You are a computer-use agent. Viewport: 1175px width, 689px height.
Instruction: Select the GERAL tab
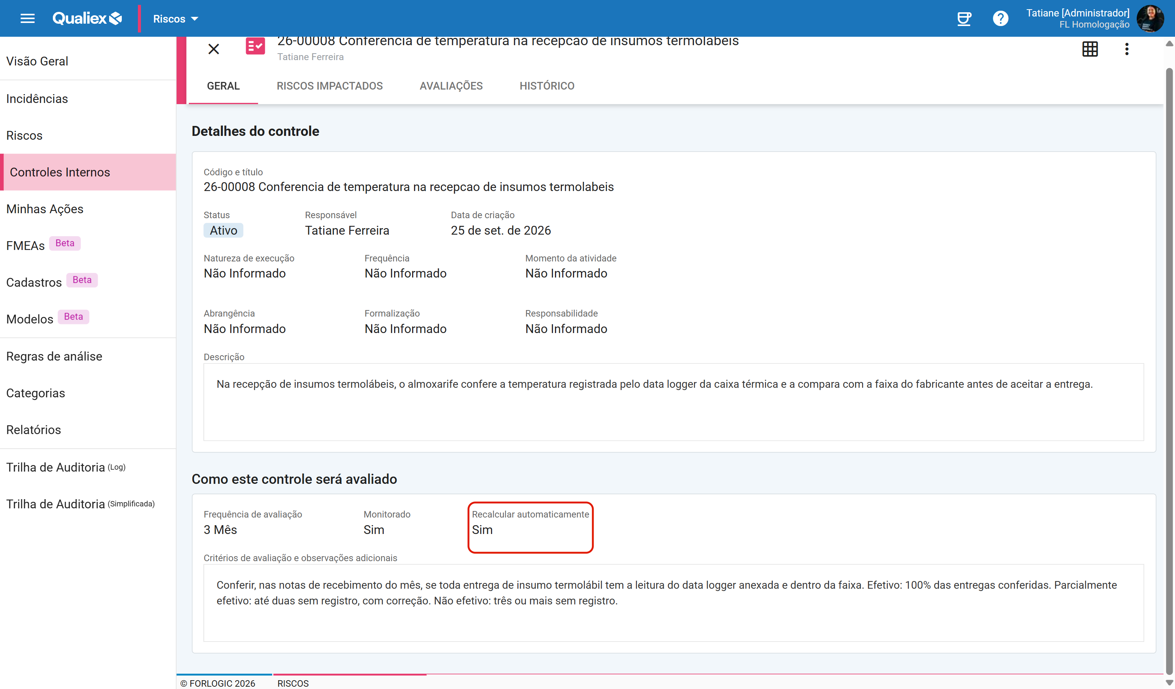pyautogui.click(x=223, y=86)
